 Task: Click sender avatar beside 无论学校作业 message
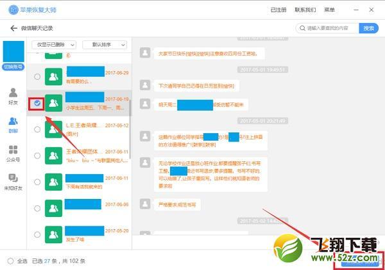click(145, 163)
